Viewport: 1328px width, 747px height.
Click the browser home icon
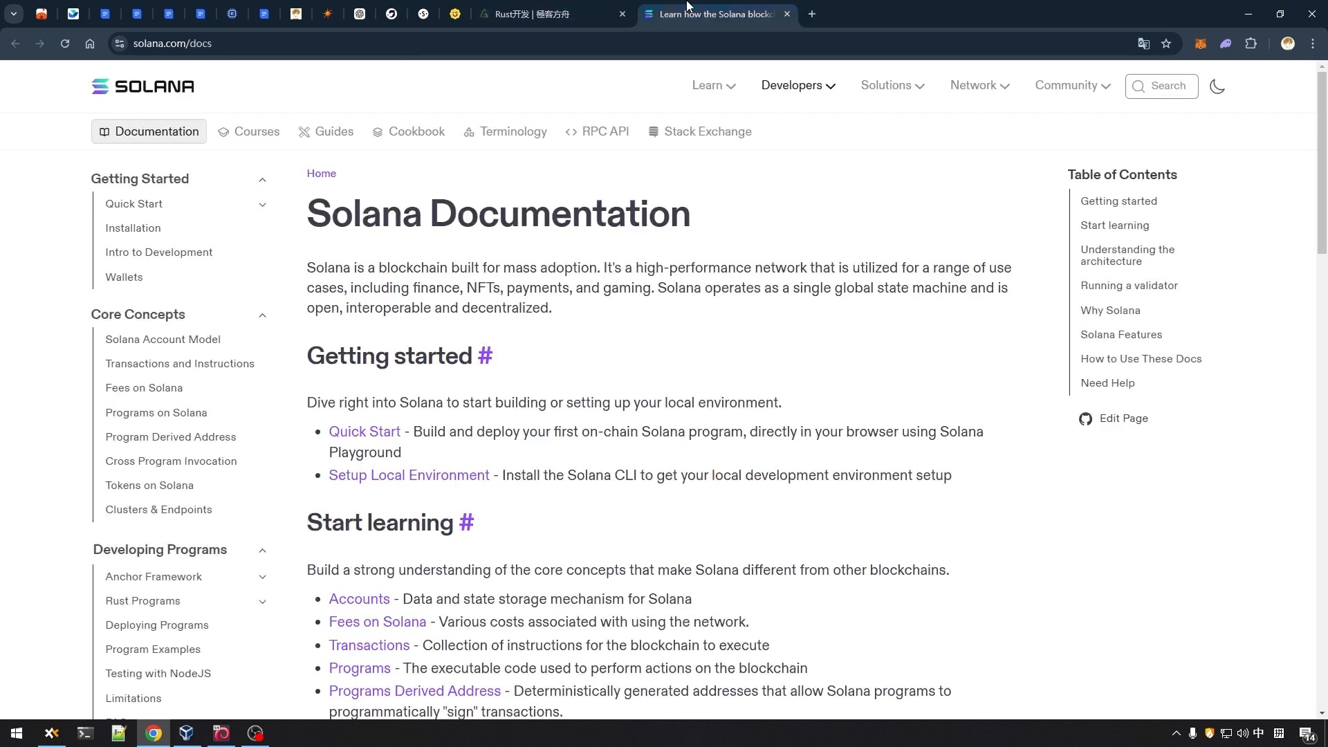[90, 44]
